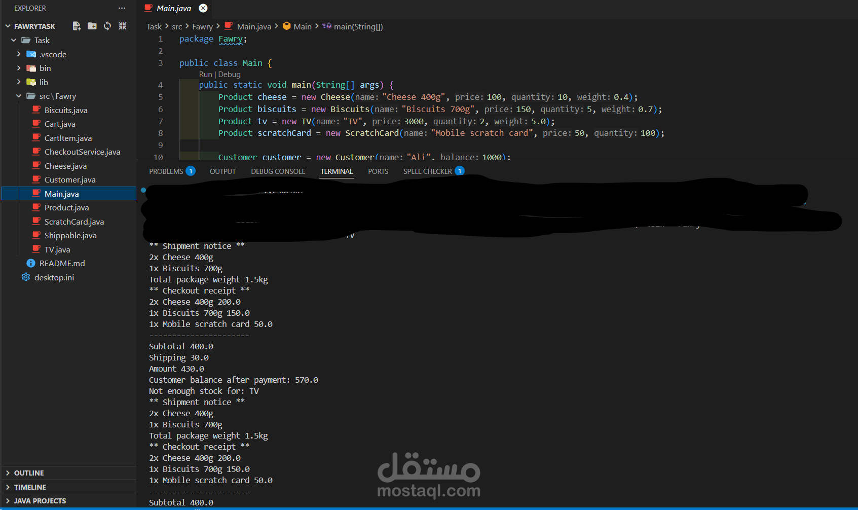Click the New Folder icon in Explorer
Viewport: 858px width, 510px height.
click(92, 26)
